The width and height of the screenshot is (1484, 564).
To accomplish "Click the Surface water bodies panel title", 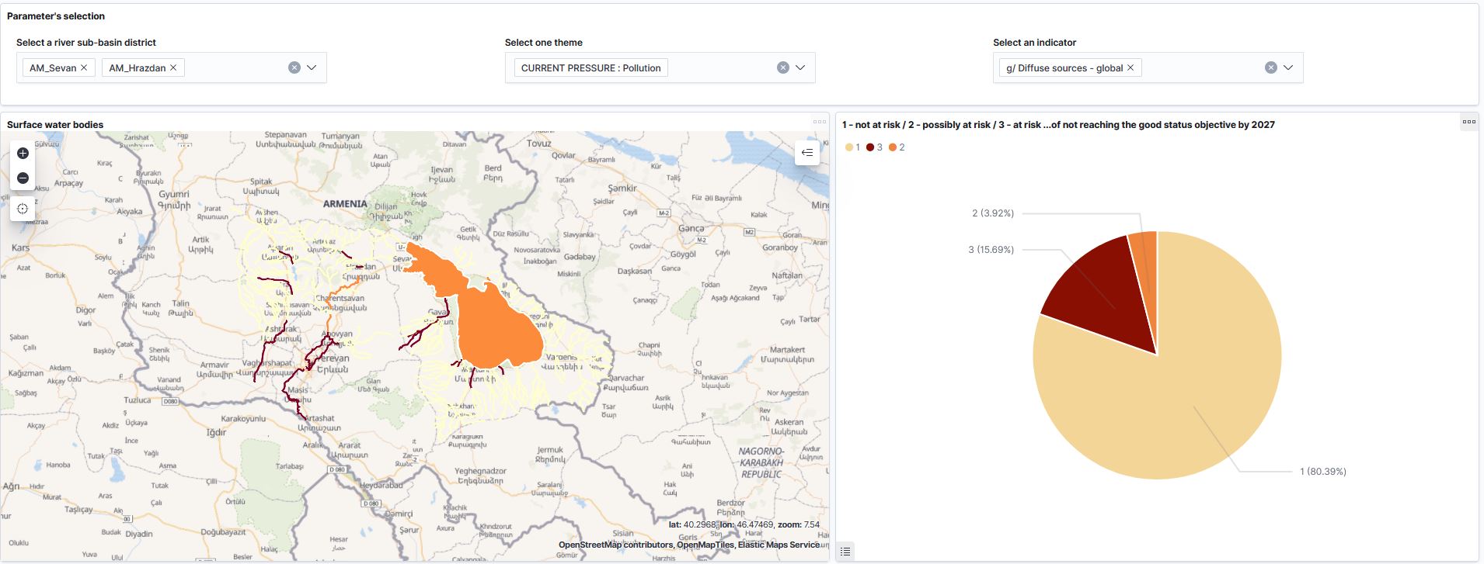I will tap(55, 125).
